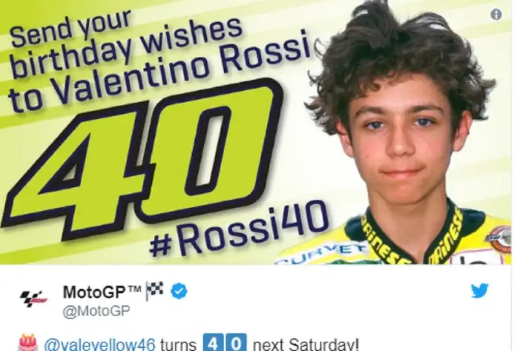The width and height of the screenshot is (517, 351).
Task: Open the Rossi birthday banner image
Action: [x=256, y=132]
